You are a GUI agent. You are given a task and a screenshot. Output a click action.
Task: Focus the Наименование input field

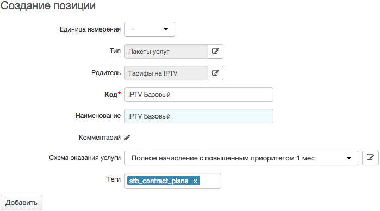(199, 116)
